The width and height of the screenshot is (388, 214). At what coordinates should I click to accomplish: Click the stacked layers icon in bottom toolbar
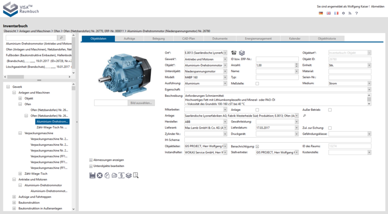[x=129, y=175]
